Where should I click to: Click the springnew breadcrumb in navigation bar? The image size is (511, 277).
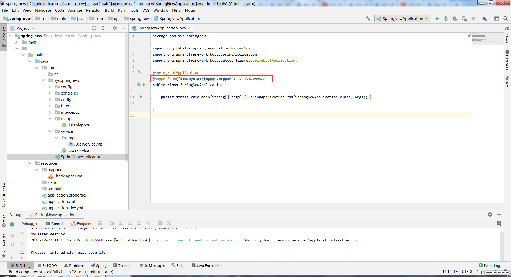pos(139,19)
